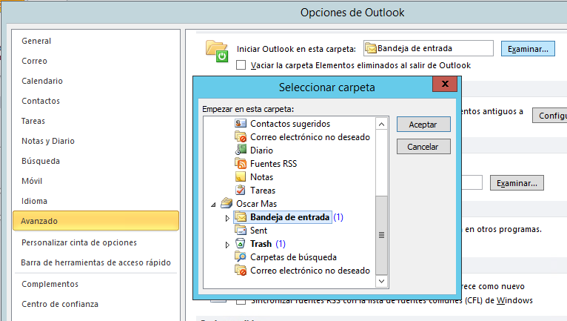Click the folder list scrollbar thumb
Image resolution: width=567 pixels, height=321 pixels.
[381, 235]
